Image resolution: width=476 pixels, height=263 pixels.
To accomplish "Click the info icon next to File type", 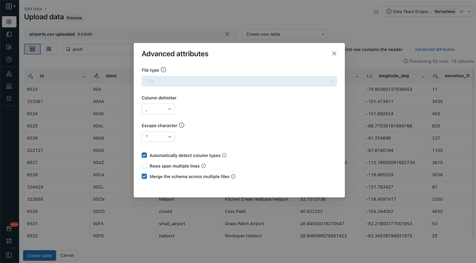I will 163,70.
